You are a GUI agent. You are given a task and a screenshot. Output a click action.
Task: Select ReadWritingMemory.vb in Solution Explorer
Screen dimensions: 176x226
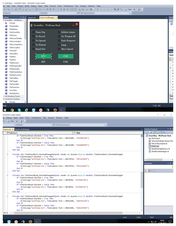point(160,149)
